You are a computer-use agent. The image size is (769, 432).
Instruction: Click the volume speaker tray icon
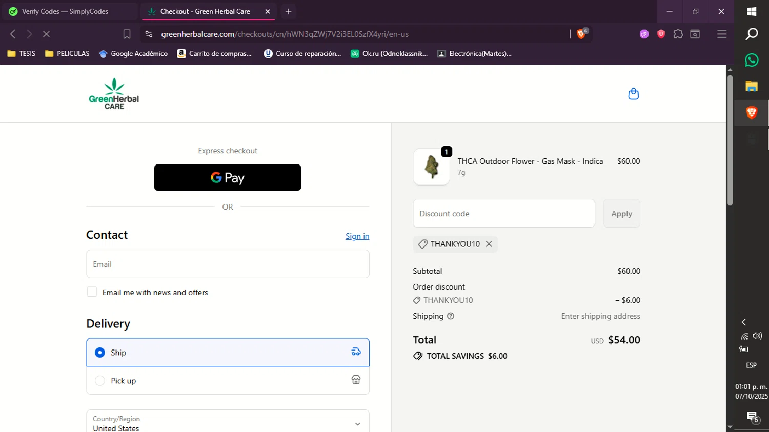click(x=758, y=336)
